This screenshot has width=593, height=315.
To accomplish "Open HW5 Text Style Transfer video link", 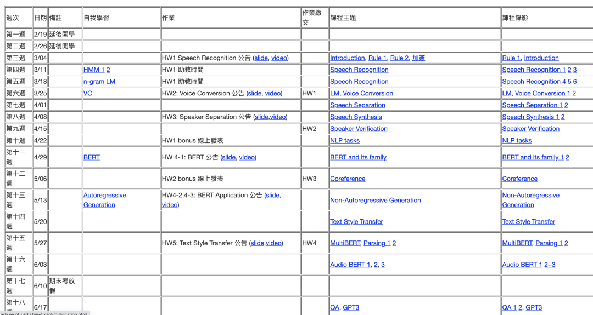I will click(273, 243).
